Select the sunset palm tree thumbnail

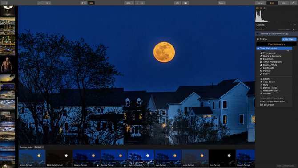pos(8,78)
